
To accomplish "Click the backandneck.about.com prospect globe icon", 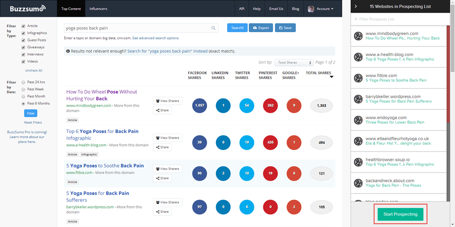I will point(358,183).
